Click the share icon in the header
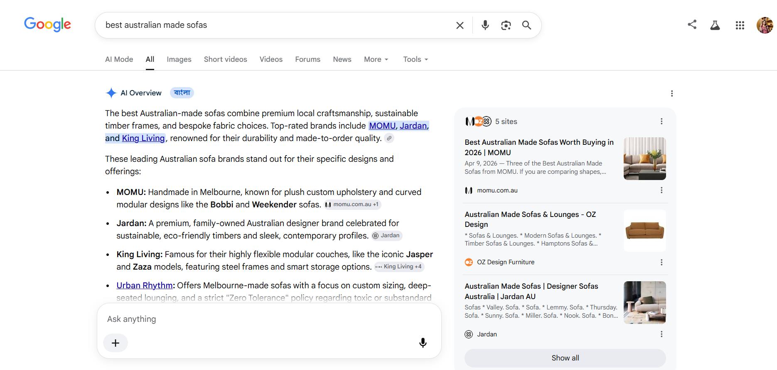777x370 pixels. [x=692, y=24]
